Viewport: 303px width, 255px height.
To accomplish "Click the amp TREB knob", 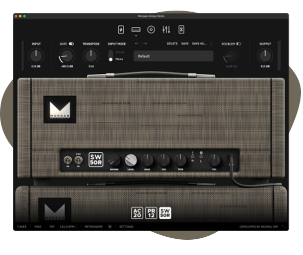I will [x=180, y=160].
